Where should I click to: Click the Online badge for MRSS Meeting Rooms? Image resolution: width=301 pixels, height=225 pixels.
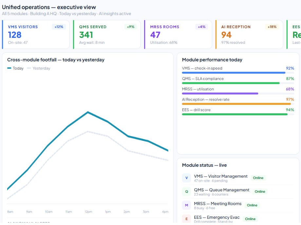click(x=252, y=205)
